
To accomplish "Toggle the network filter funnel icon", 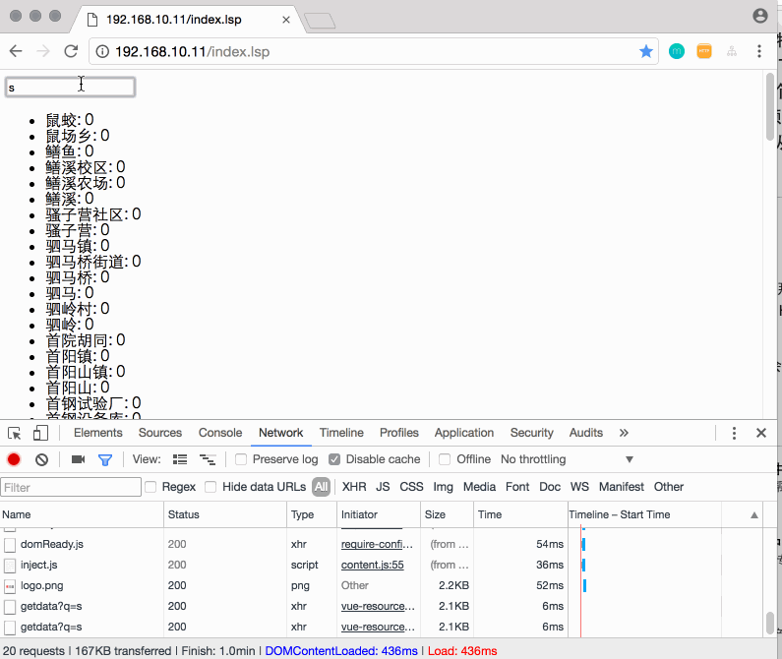I will 105,459.
